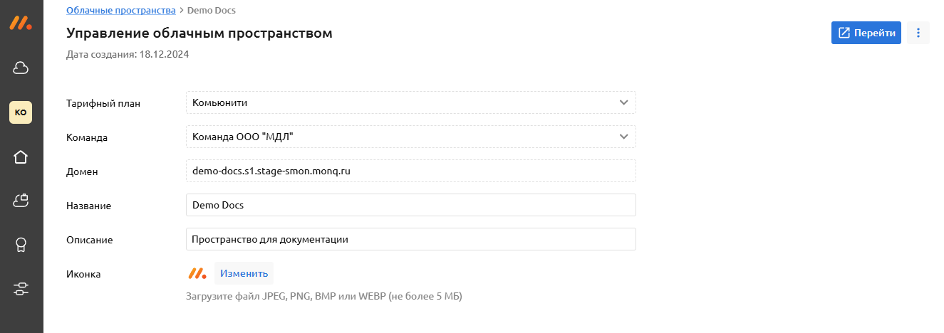Screen dimensions: 944x333
Task: Click the monq logo in sidebar
Action: [21, 22]
